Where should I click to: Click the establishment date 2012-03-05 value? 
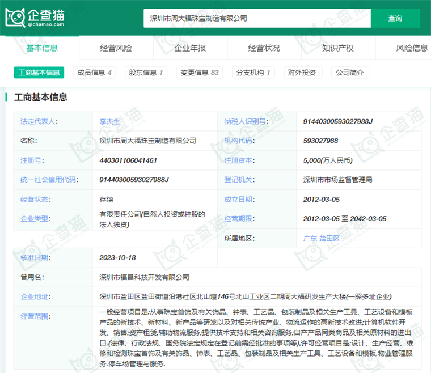[x=322, y=200]
